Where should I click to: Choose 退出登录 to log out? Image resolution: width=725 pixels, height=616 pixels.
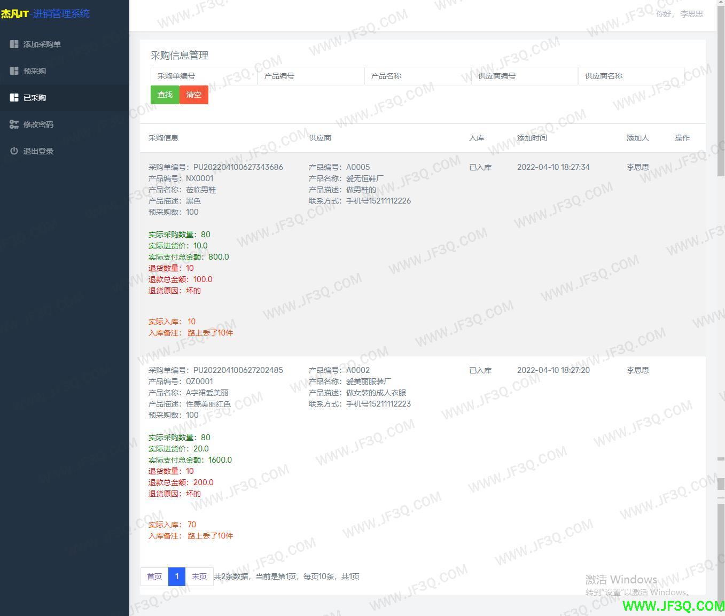coord(38,151)
